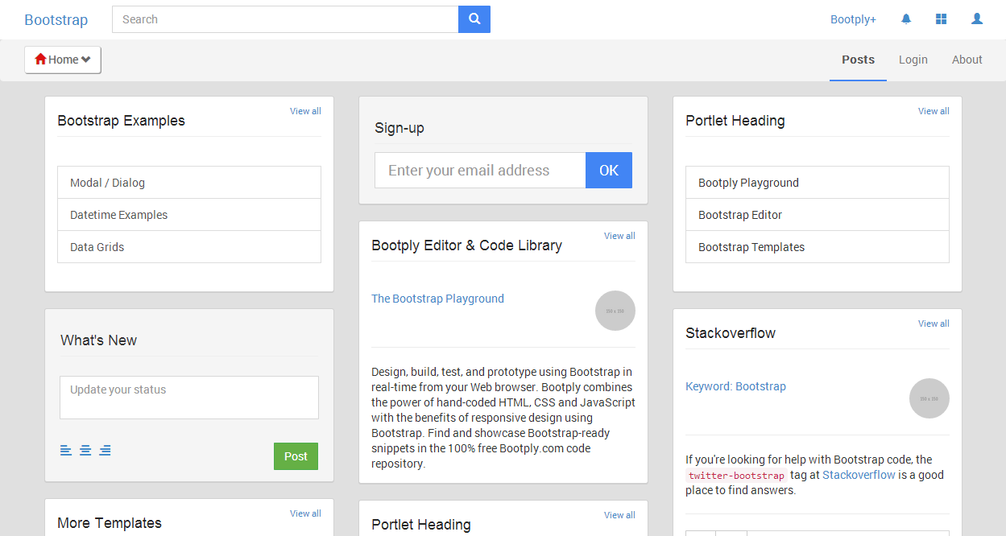Open the Modal / Dialog example
This screenshot has height=536, width=1006.
189,183
